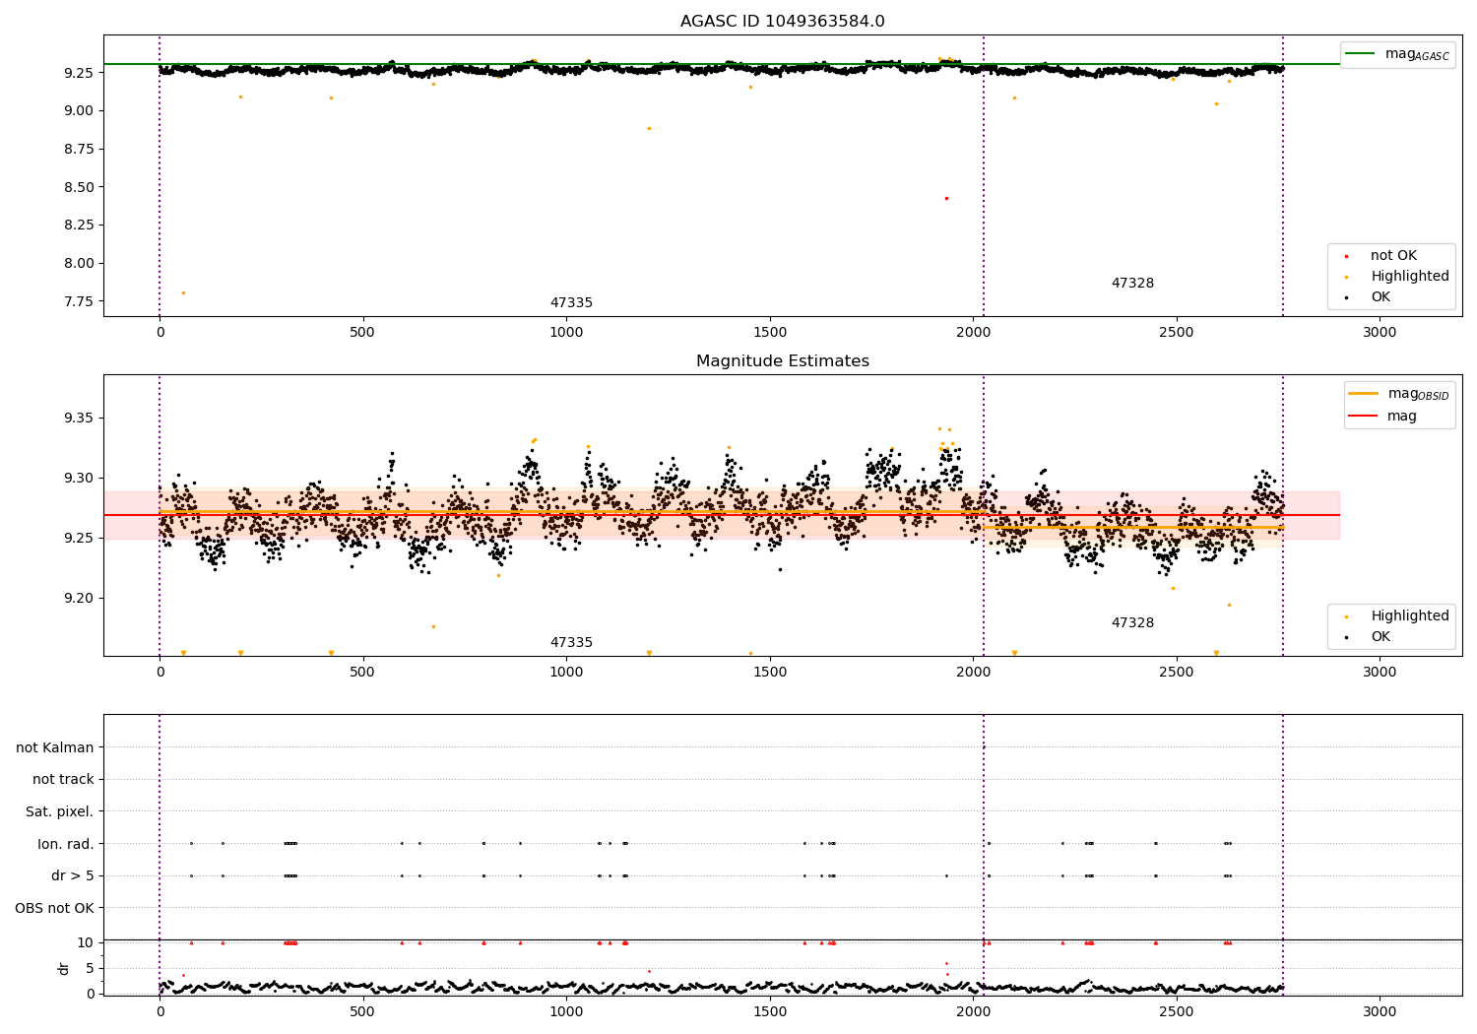Image resolution: width=1477 pixels, height=1034 pixels.
Task: Click the red not-OK point near 8.42 magnitude
Action: pyautogui.click(x=946, y=198)
